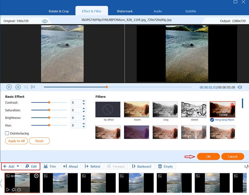Apply the Gray filter
This screenshot has height=195, width=249.
coord(165,109)
